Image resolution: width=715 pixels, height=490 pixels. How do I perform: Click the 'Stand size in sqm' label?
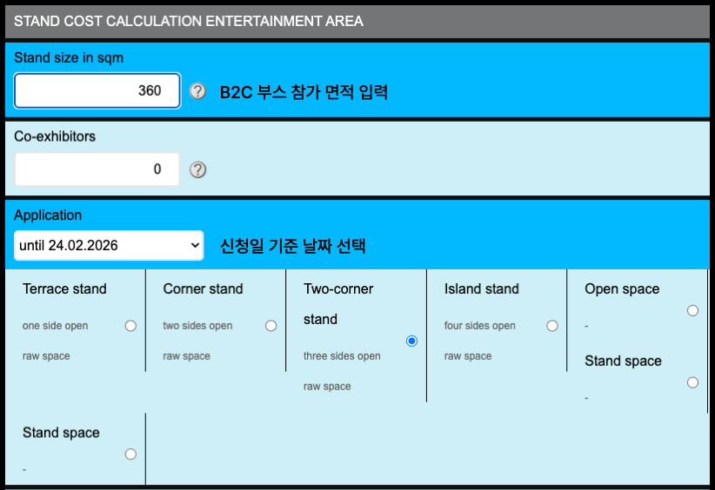(69, 58)
